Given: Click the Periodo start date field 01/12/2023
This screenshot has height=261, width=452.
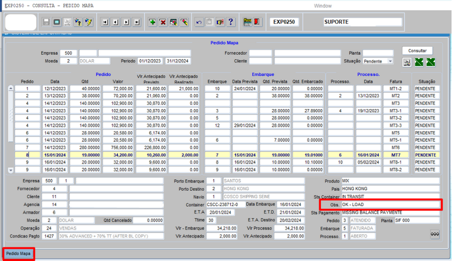Looking at the screenshot, I should 151,61.
